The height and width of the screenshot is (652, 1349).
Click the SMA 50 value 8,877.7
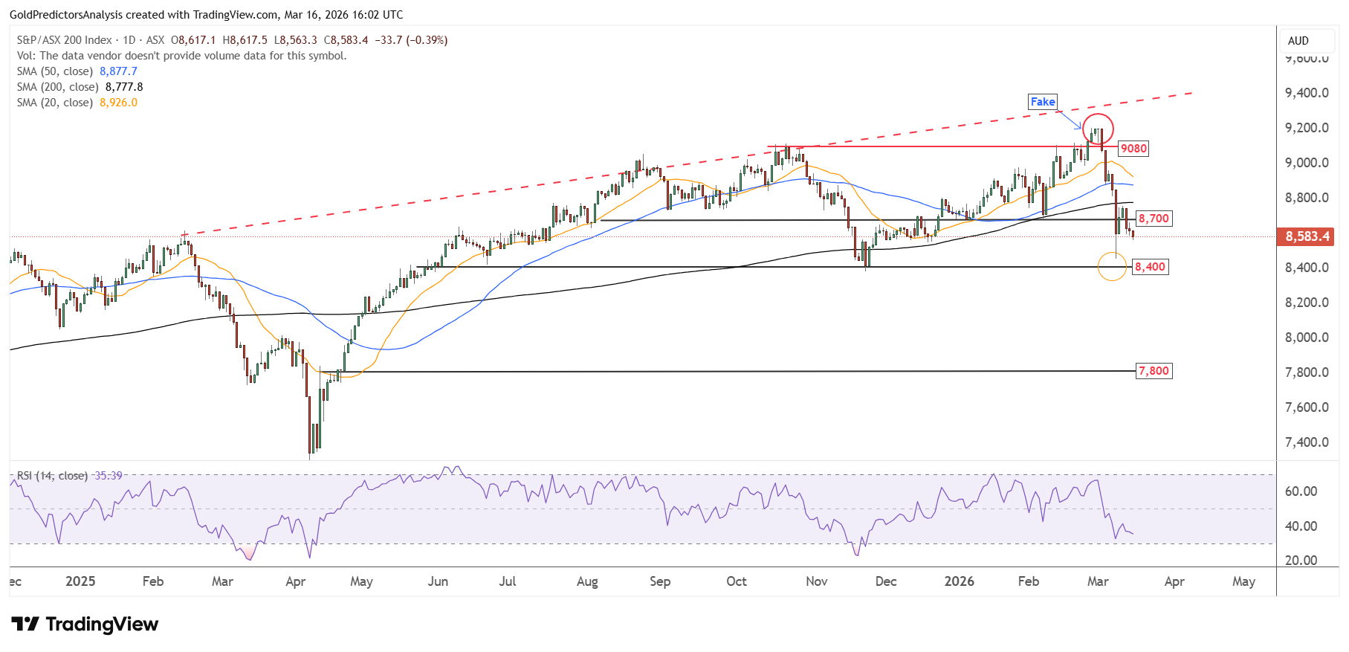119,71
